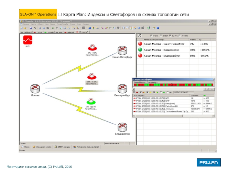Select the Екатеринбург router icon
227x170 pixels.
pyautogui.click(x=122, y=89)
